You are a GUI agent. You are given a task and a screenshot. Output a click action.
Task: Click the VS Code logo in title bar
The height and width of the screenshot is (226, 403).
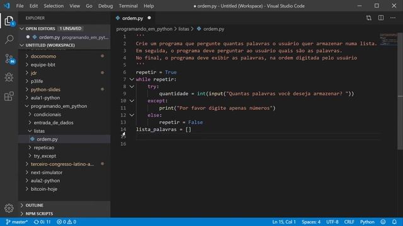tap(6, 6)
